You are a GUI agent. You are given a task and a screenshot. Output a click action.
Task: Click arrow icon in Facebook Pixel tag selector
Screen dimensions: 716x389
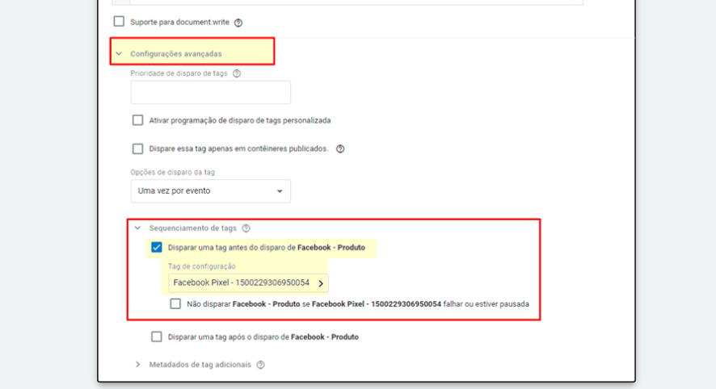click(x=321, y=283)
